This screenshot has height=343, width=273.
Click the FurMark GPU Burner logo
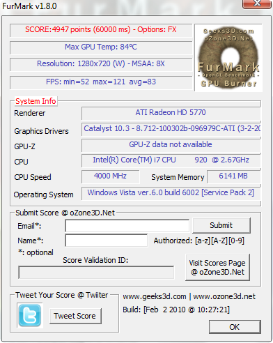click(x=228, y=58)
